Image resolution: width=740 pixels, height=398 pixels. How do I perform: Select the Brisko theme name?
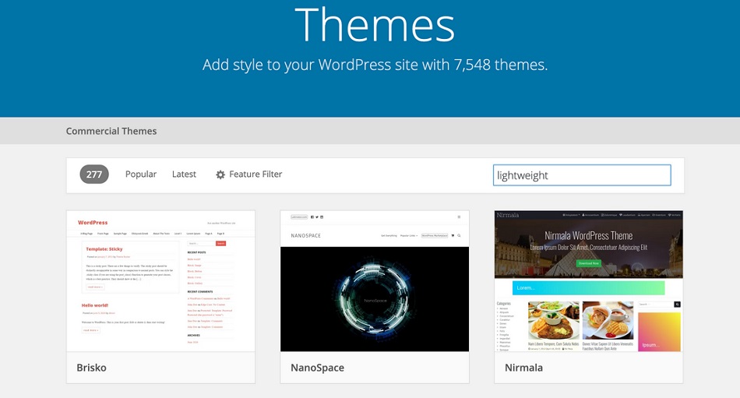pyautogui.click(x=92, y=368)
